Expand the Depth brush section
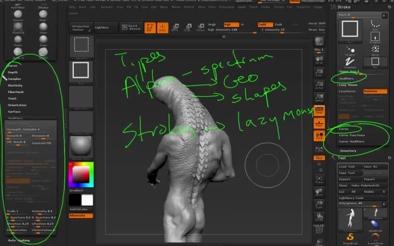 point(13,72)
